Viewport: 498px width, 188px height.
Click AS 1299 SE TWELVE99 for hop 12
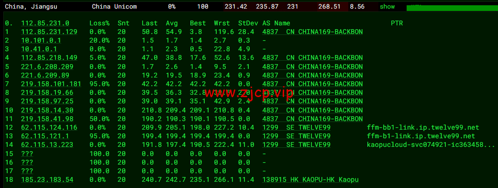pyautogui.click(x=296, y=128)
